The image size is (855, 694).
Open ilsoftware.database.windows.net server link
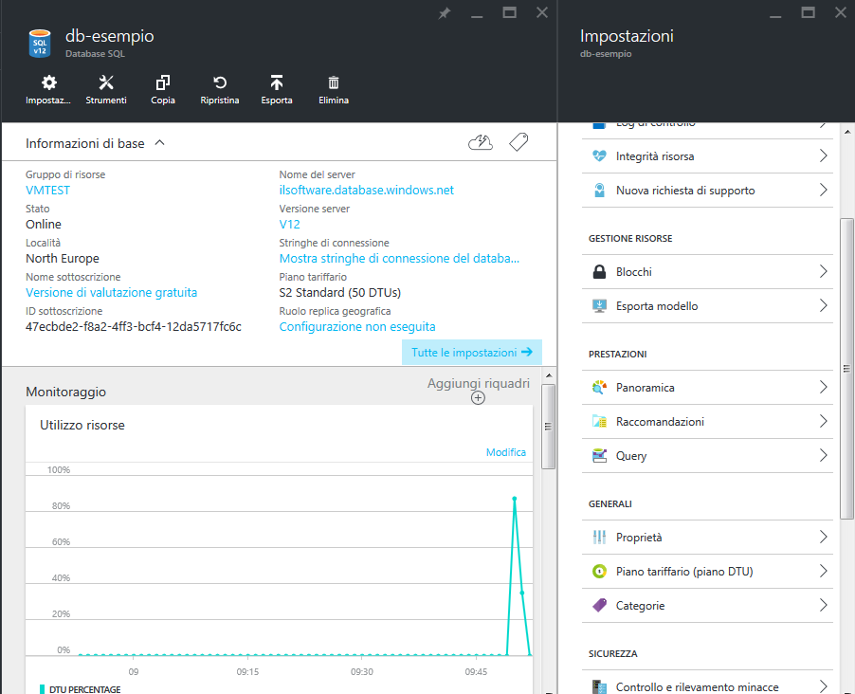click(x=367, y=191)
